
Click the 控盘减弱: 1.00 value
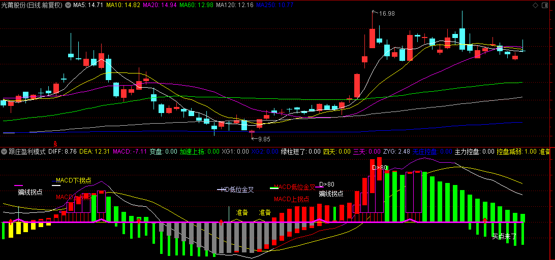coord(517,152)
